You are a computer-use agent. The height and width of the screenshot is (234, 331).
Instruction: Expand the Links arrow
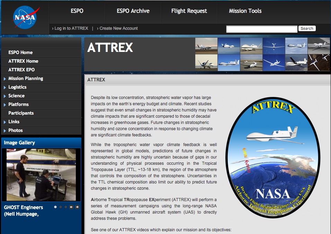pos(5,122)
